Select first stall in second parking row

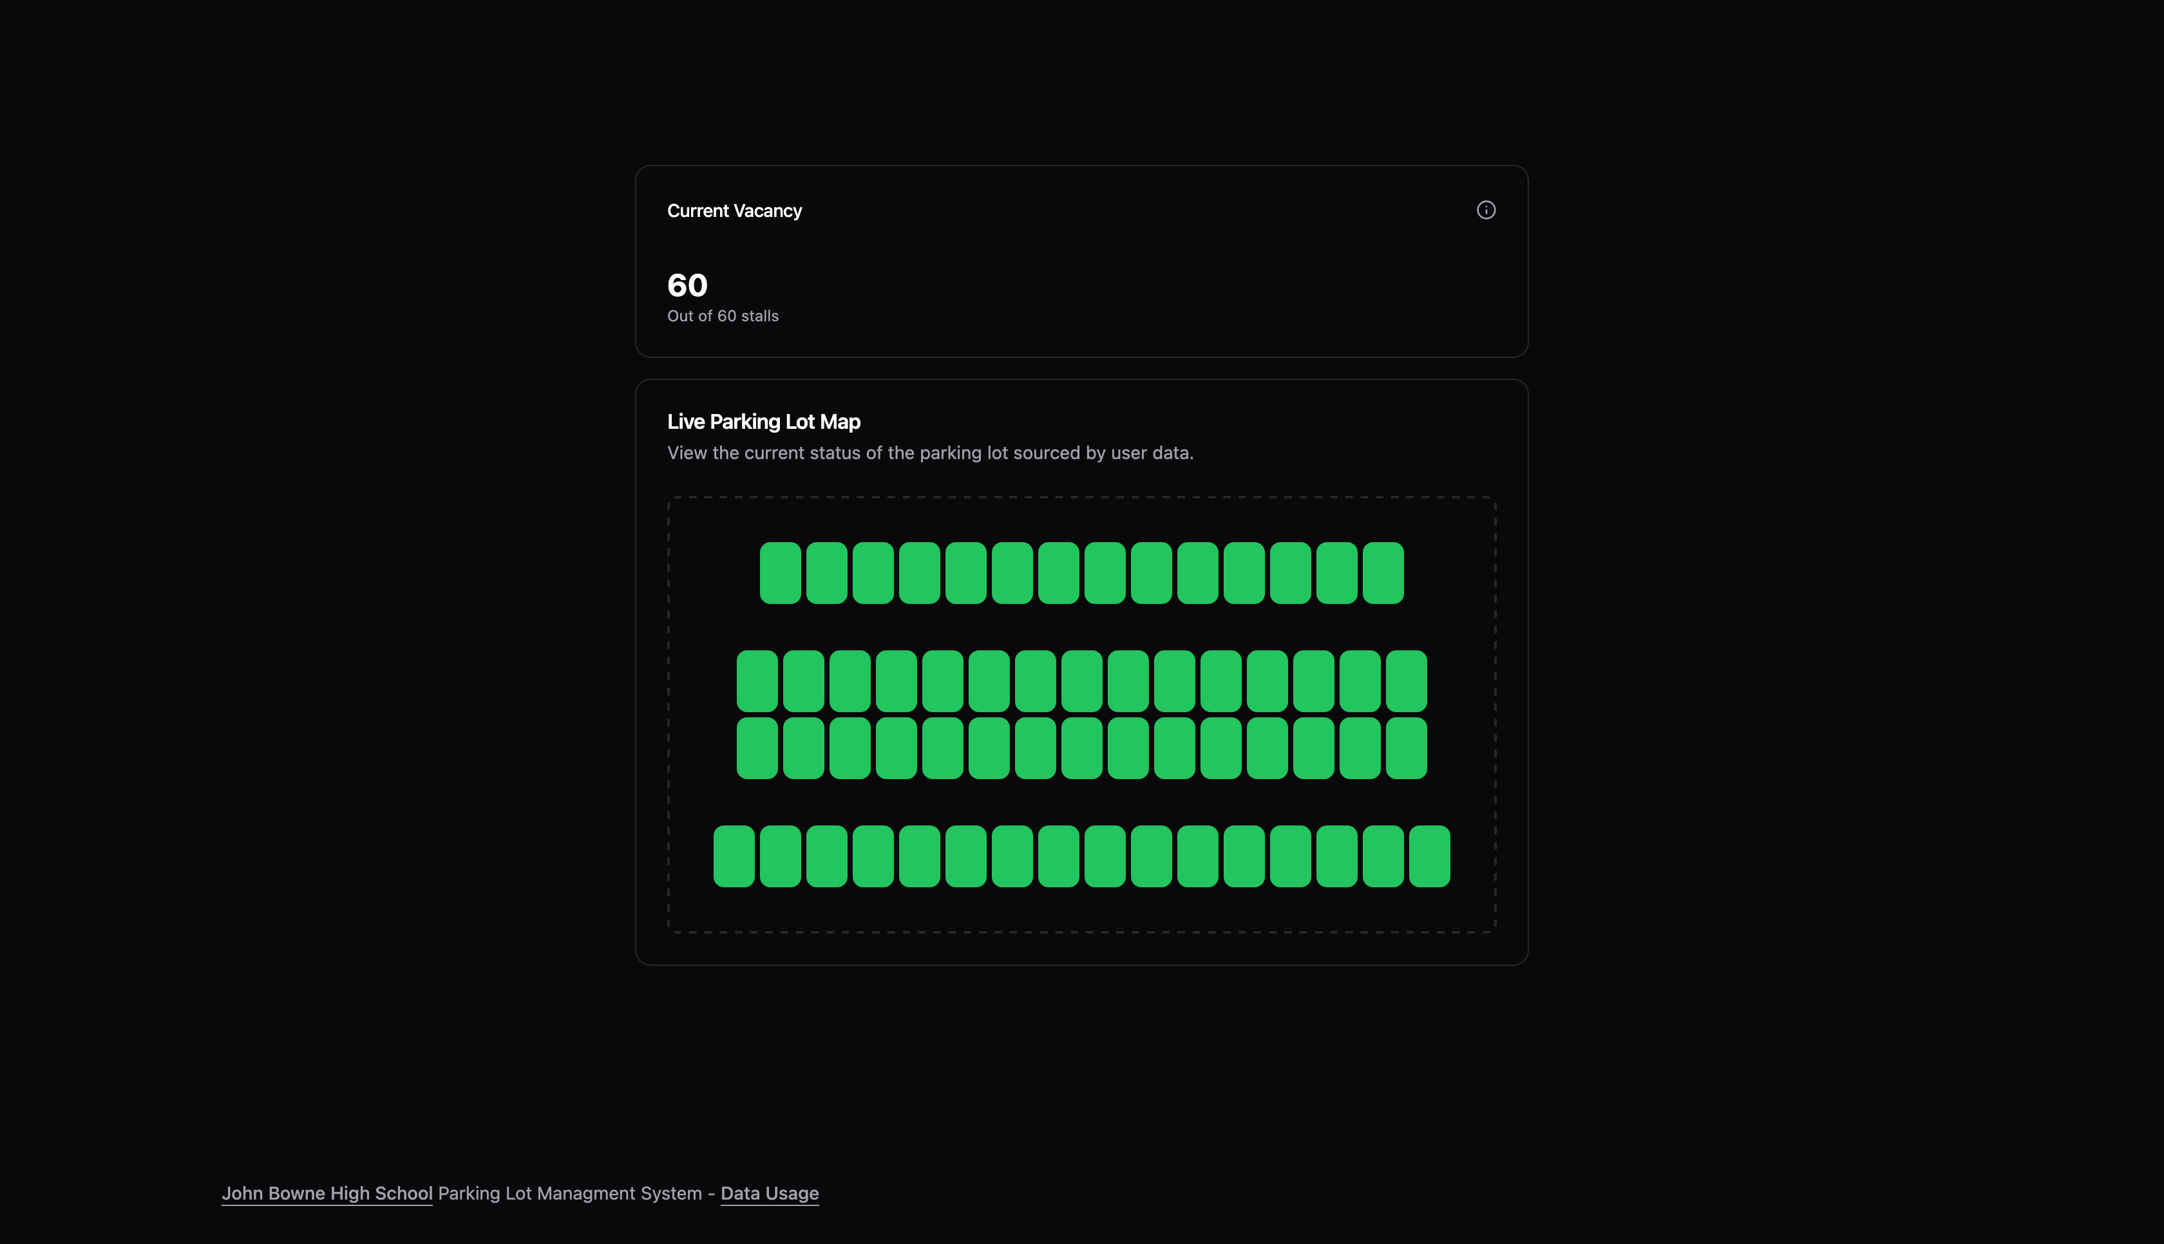pyautogui.click(x=757, y=681)
